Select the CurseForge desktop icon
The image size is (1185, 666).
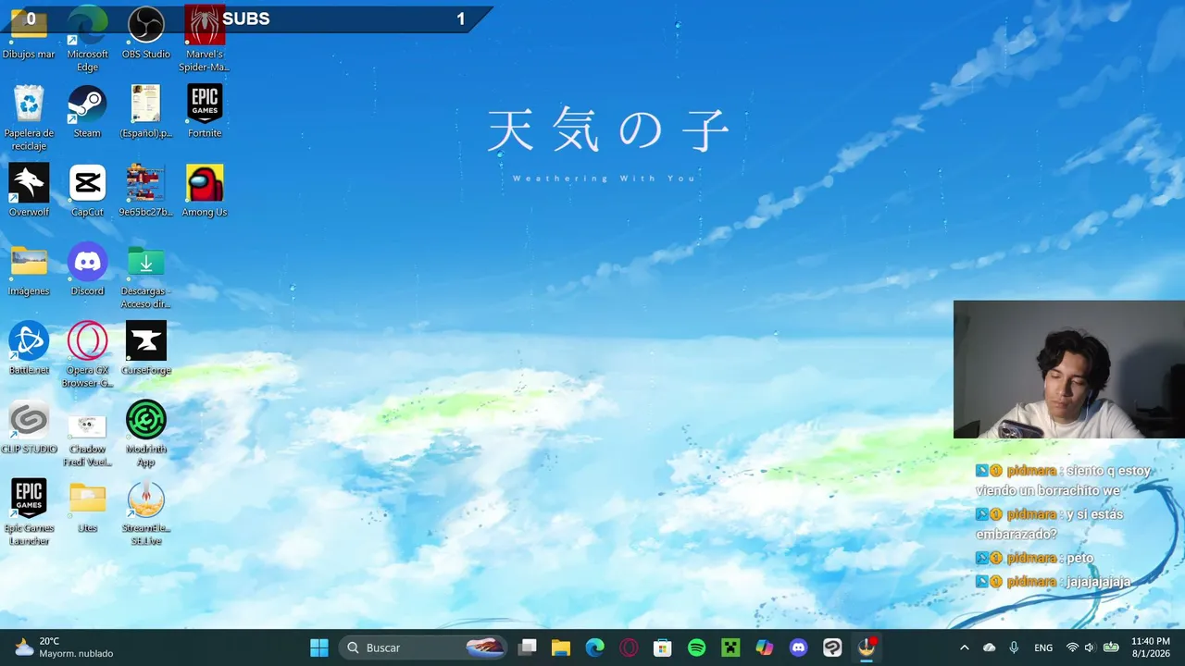coord(145,349)
